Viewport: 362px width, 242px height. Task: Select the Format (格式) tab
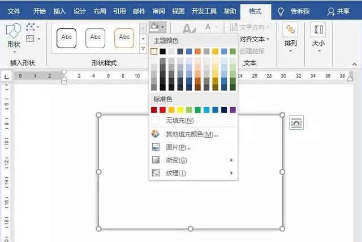(x=255, y=11)
